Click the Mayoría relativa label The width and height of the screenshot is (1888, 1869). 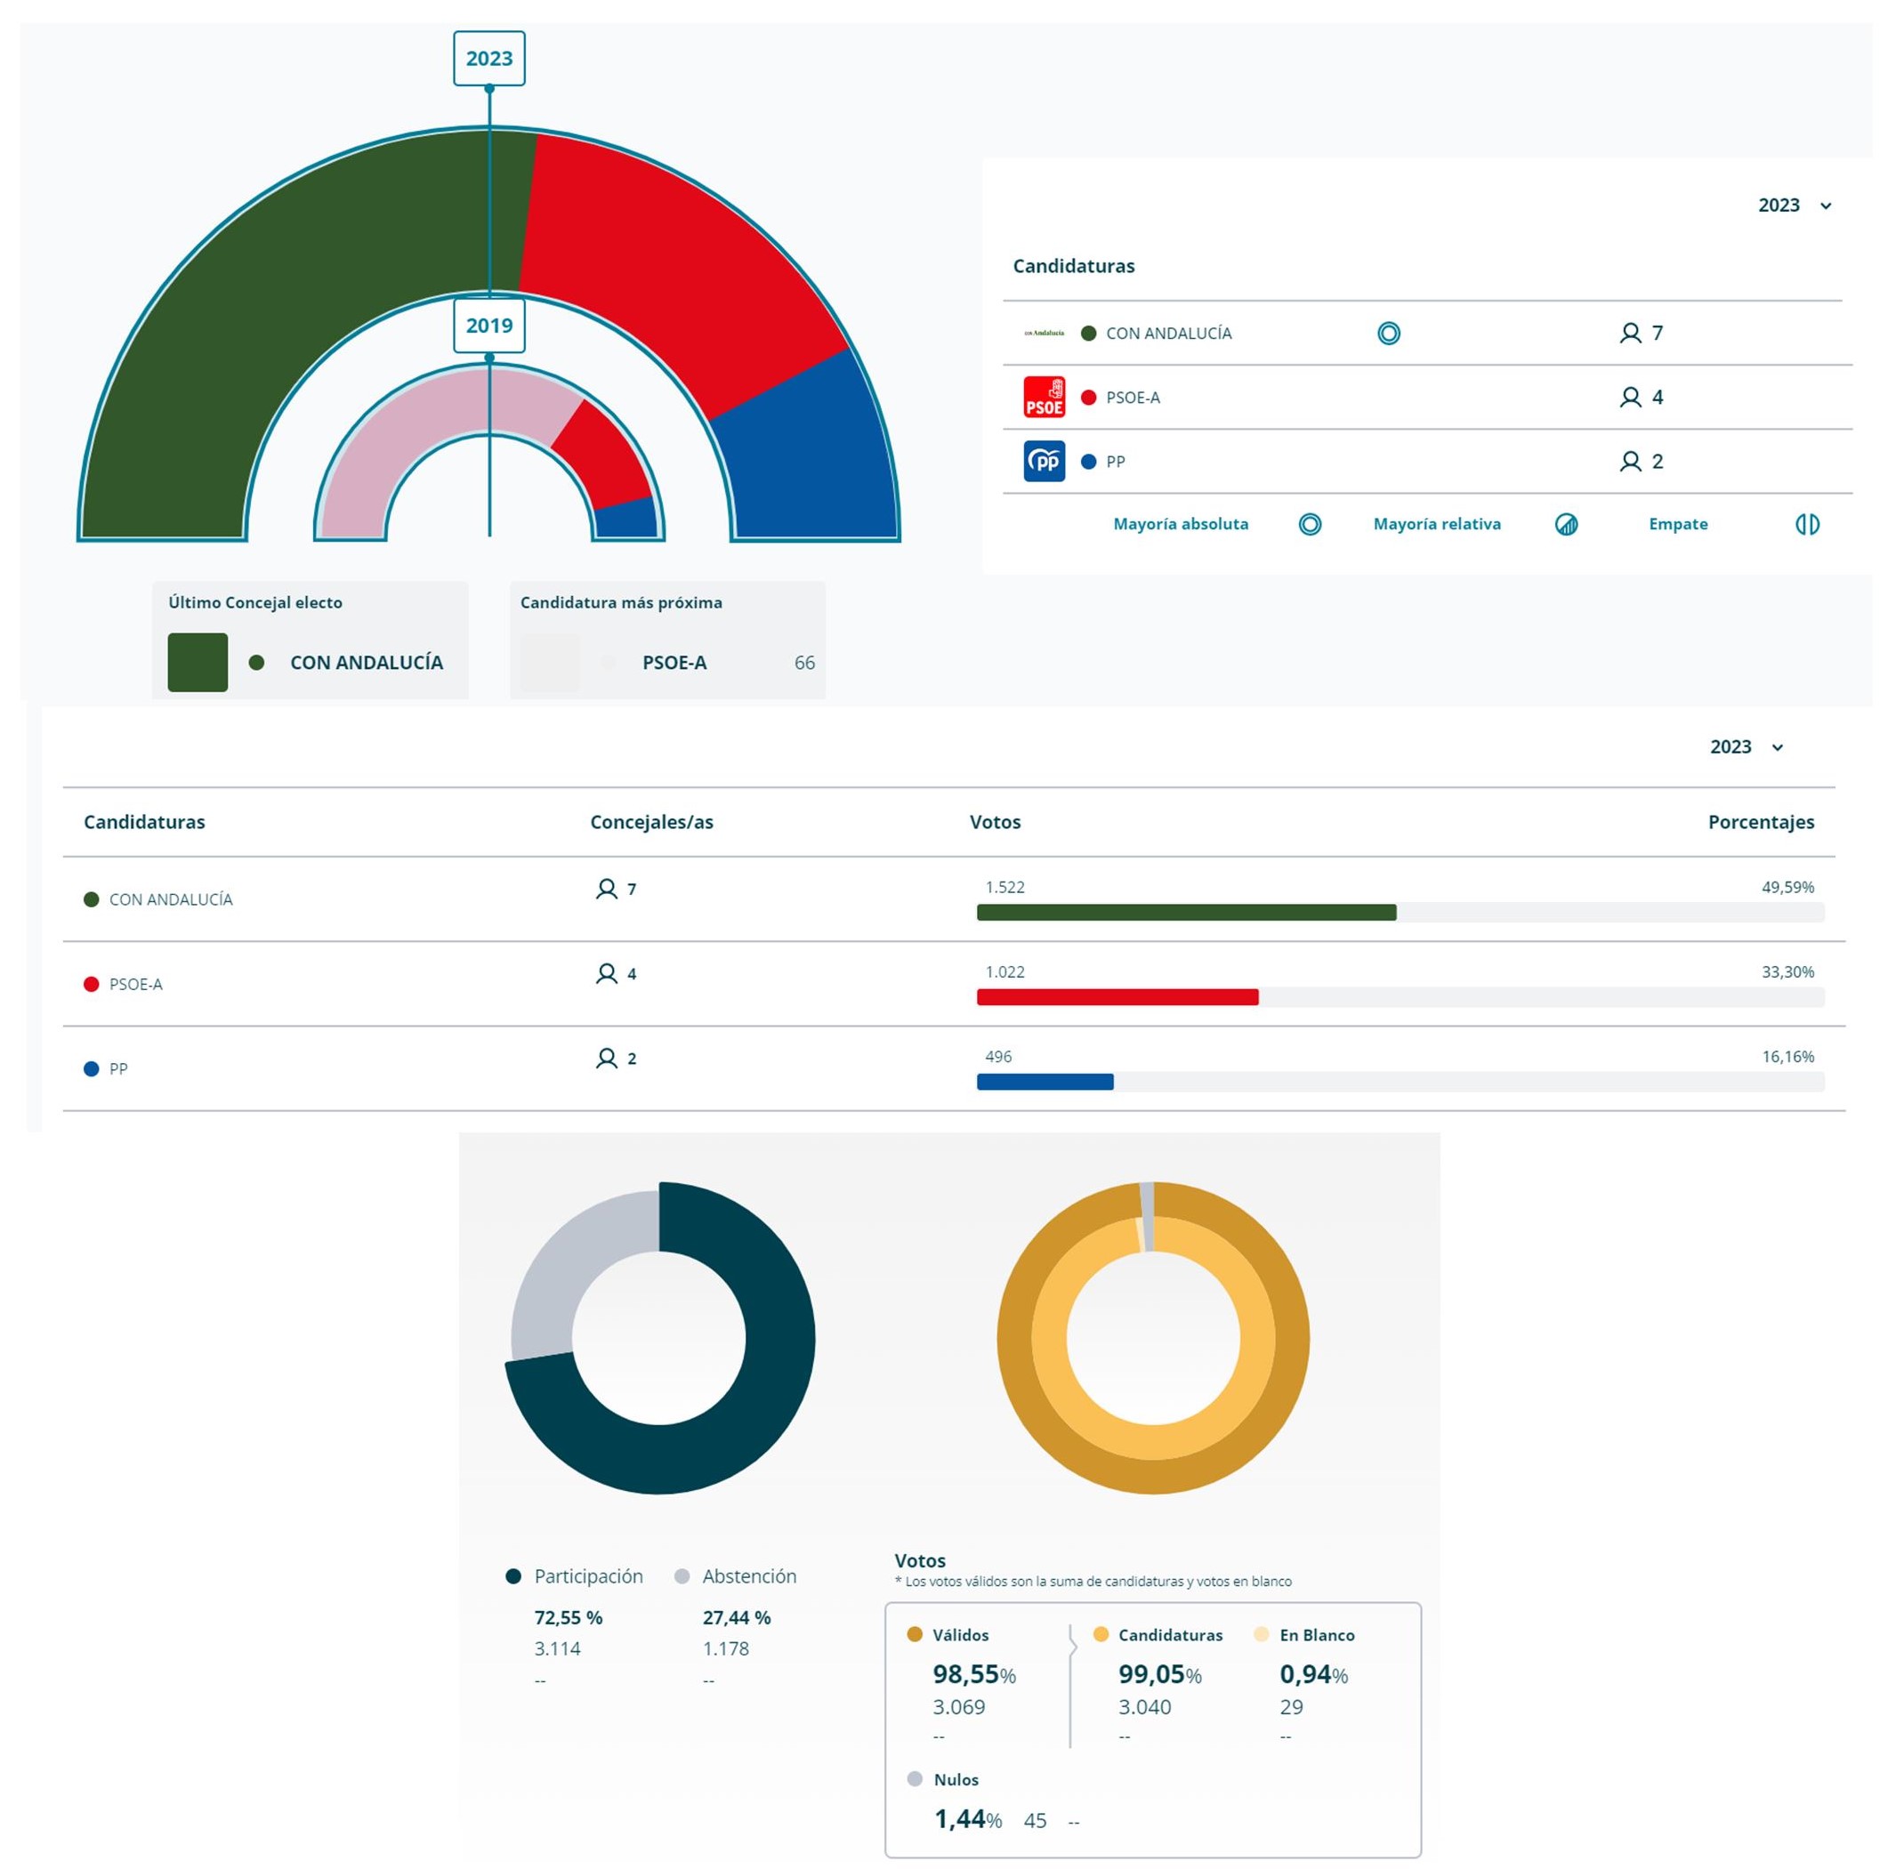click(x=1437, y=524)
